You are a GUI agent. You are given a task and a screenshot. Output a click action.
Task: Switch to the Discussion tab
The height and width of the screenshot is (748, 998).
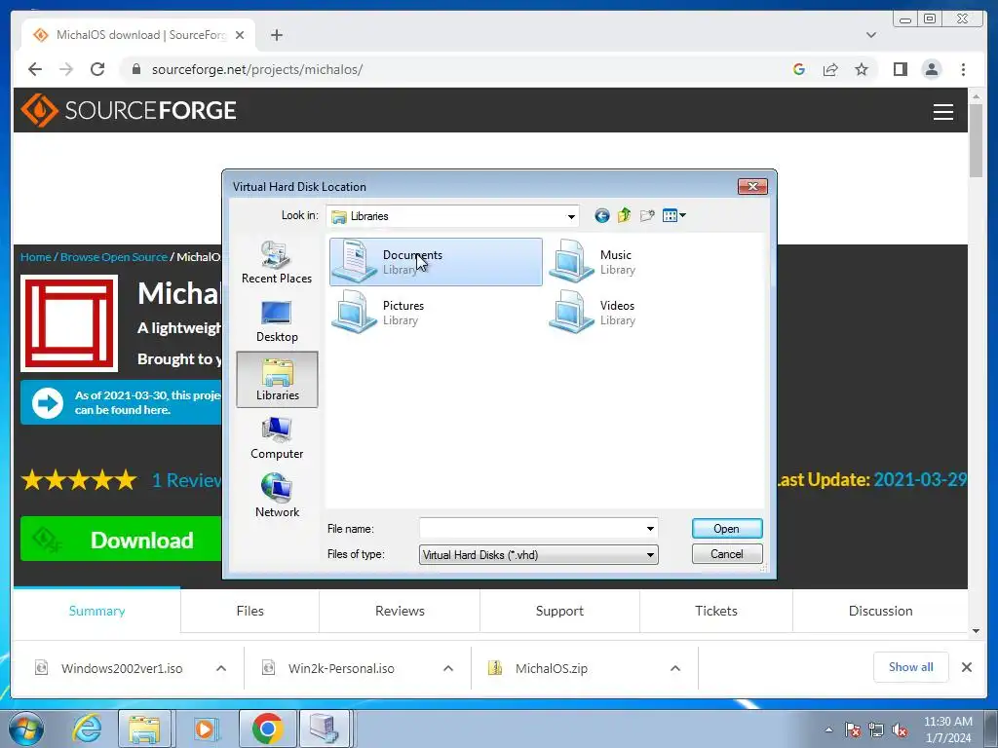click(880, 611)
